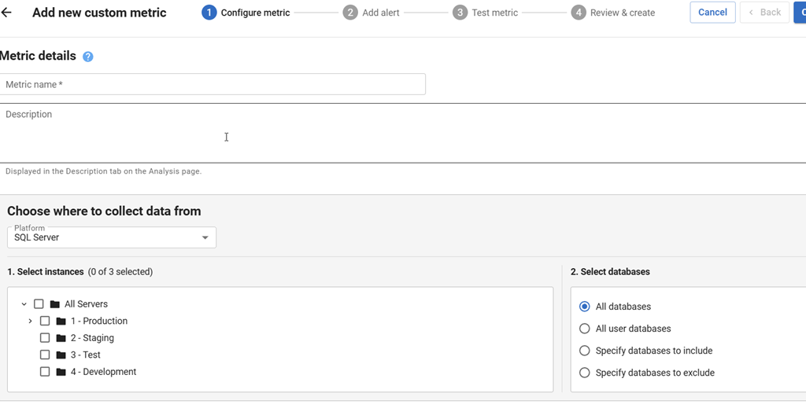This screenshot has width=806, height=419.
Task: Check the 2 - Staging checkbox
Action: (x=45, y=338)
